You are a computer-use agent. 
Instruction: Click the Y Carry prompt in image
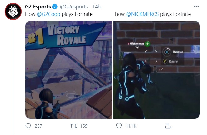pyautogui.click(x=170, y=61)
